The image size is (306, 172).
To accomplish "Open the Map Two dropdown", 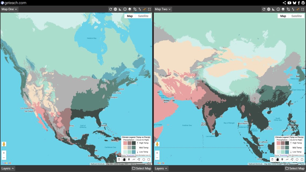I will (163, 9).
